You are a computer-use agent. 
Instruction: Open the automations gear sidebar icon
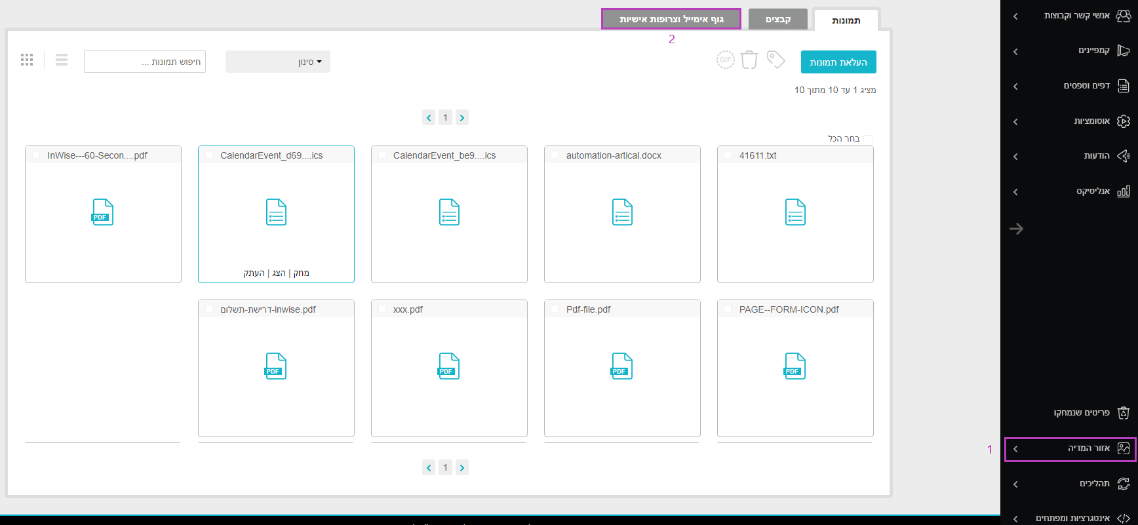1123,121
